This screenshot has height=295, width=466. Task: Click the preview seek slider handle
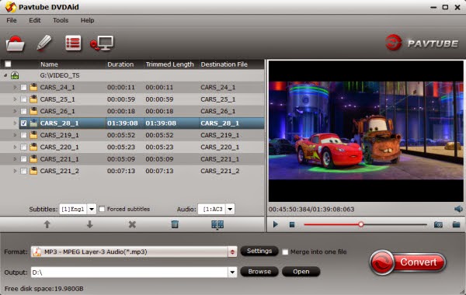(361, 224)
